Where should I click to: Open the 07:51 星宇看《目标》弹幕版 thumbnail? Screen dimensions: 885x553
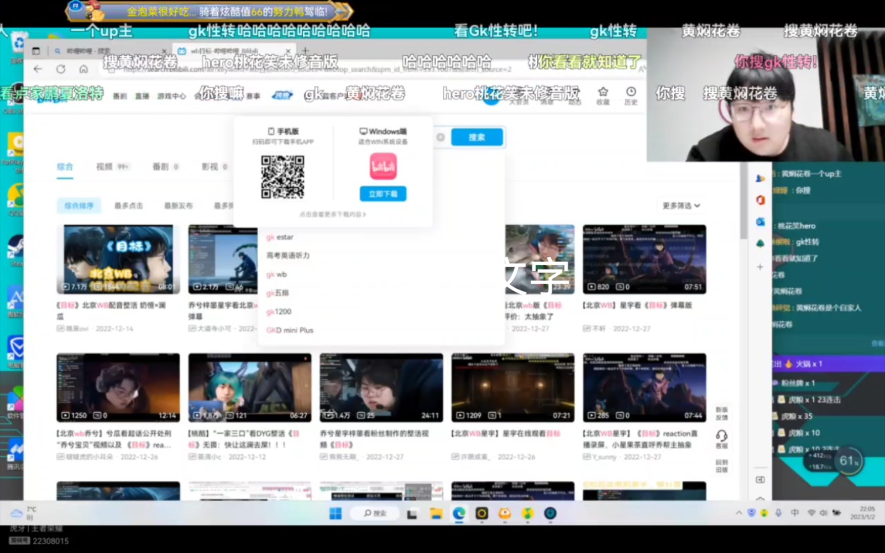[644, 260]
